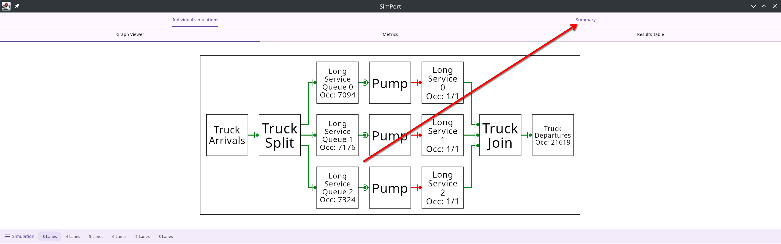Minimize the SimPort window

[753, 6]
